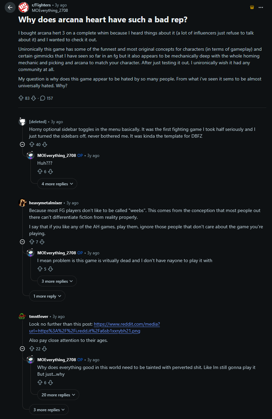Downvote the main Arcana Heart post
The height and width of the screenshot is (419, 272).
click(x=34, y=98)
